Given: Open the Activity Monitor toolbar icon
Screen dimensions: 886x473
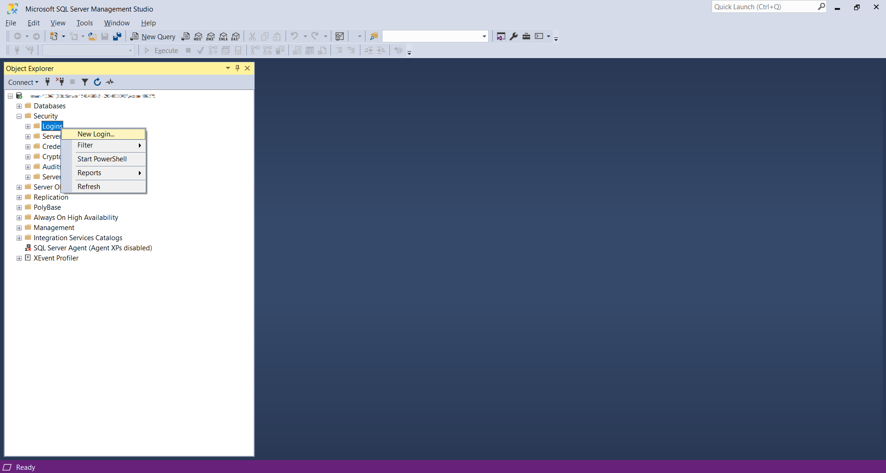Looking at the screenshot, I should (340, 36).
